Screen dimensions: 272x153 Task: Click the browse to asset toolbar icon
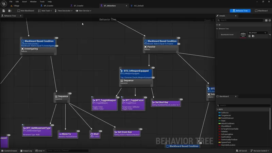pyautogui.click(x=10, y=11)
